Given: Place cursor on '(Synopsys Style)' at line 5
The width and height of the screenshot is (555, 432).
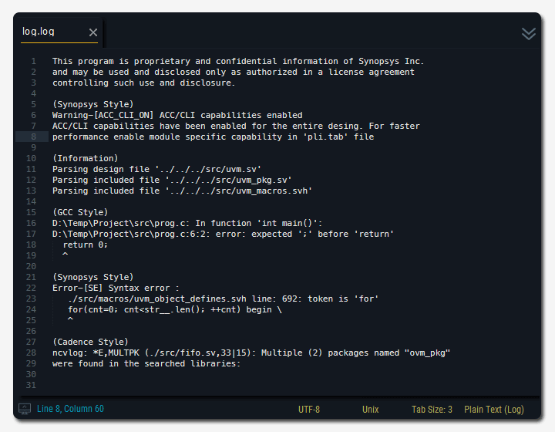Looking at the screenshot, I should click(93, 104).
